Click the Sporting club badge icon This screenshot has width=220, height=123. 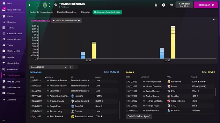45,5
